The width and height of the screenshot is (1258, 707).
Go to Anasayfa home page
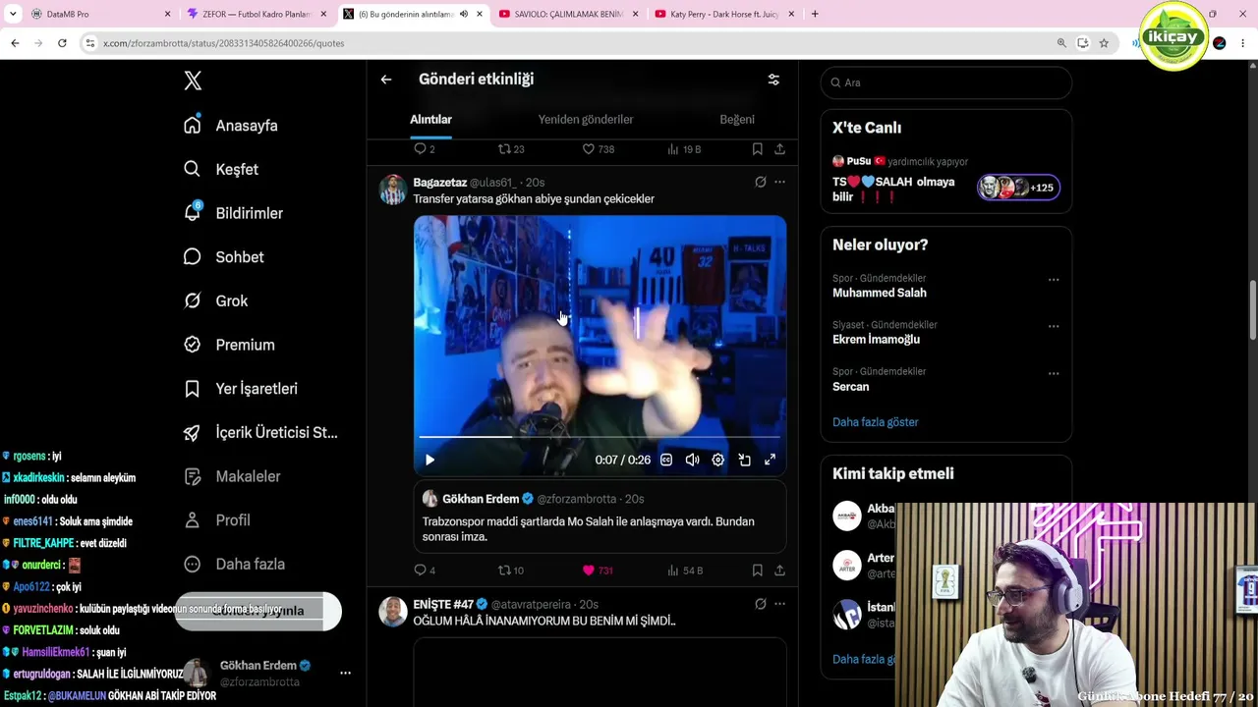coord(231,126)
